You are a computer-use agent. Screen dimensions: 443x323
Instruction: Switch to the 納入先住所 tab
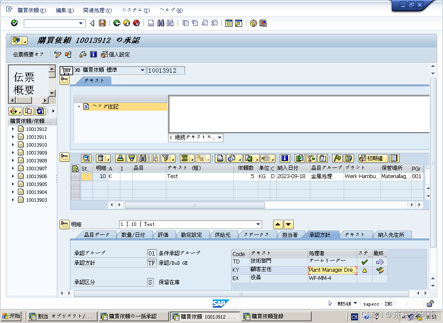pos(391,235)
